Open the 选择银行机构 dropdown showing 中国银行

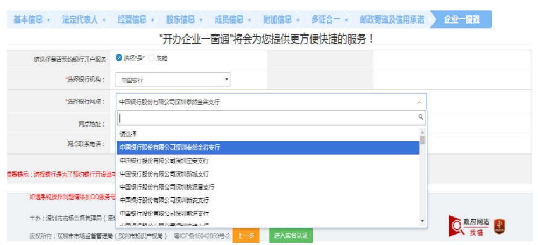click(174, 80)
